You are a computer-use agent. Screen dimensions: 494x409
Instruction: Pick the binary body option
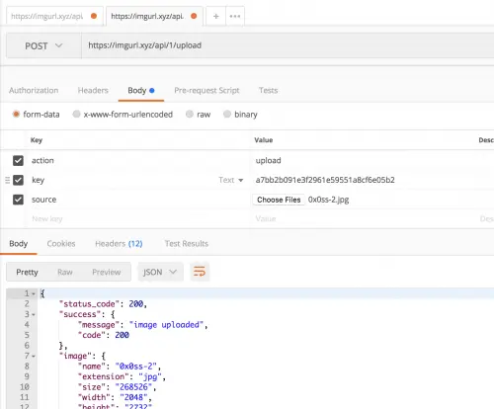(x=227, y=115)
